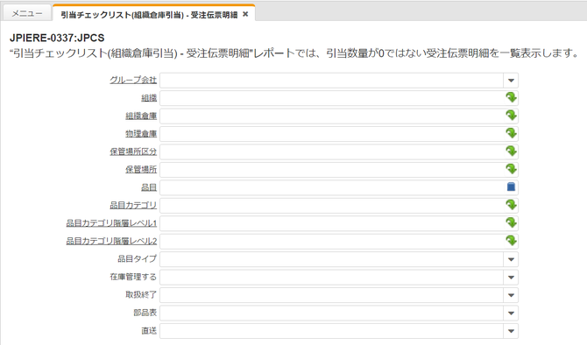Viewport: 587px width, 345px height.
Task: Expand the 取扱終了 dropdown arrow
Action: point(511,295)
